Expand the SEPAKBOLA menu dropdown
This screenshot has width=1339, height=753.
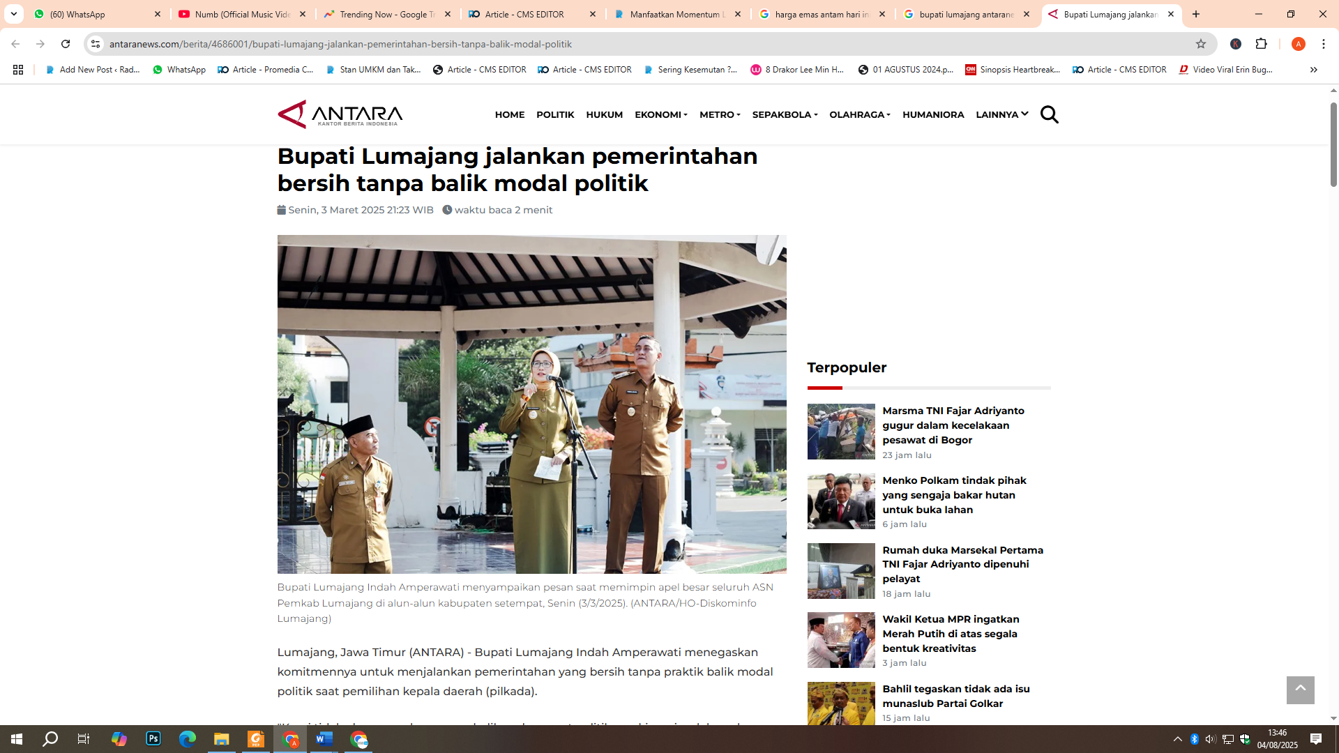click(x=785, y=114)
